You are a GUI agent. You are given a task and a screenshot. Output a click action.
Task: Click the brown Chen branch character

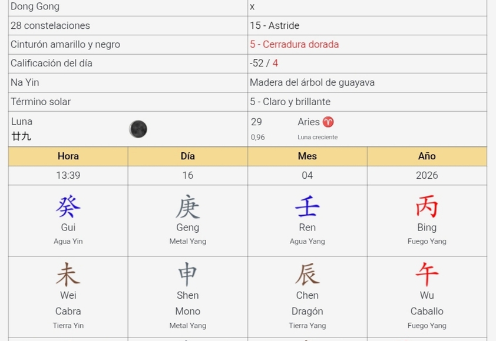[307, 275]
